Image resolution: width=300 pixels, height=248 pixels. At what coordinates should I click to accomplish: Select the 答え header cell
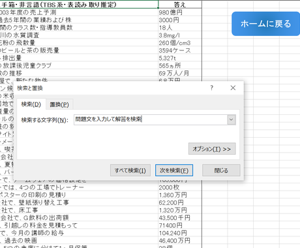point(180,5)
